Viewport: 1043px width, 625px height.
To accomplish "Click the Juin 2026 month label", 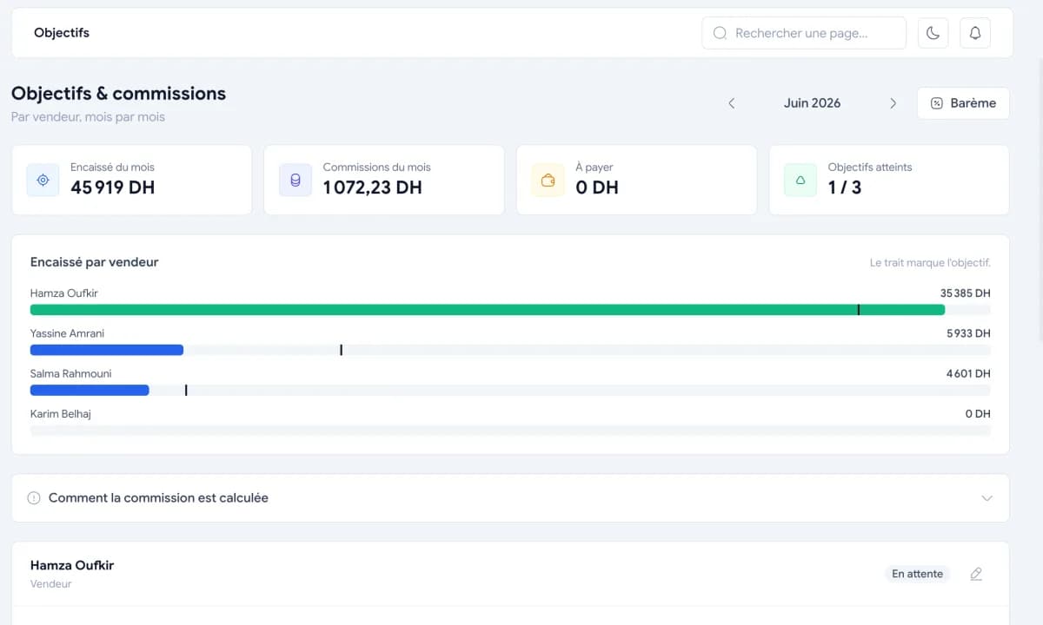I will point(812,103).
